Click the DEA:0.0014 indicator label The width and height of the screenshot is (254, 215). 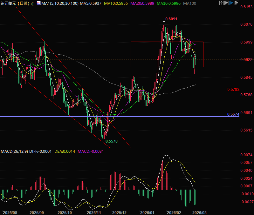pos(65,151)
